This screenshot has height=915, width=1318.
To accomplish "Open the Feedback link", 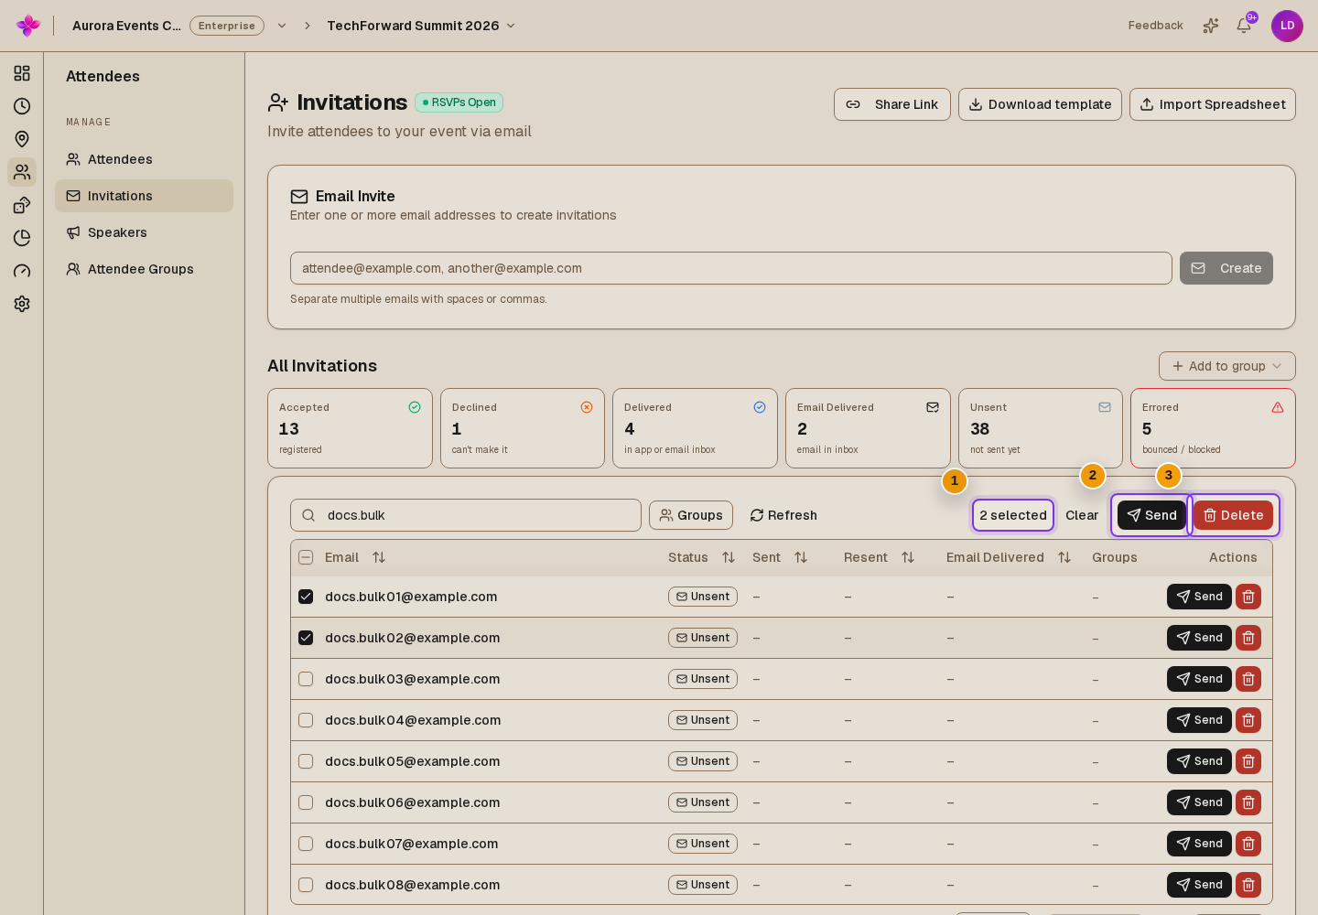I will point(1155,26).
